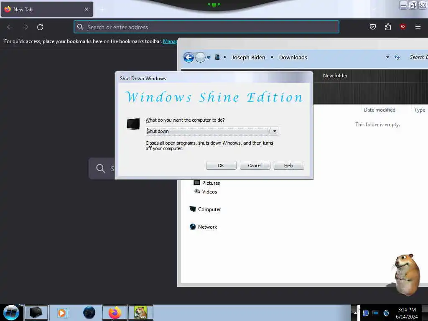Viewport: 428px width, 321px height.
Task: Click the Manage bookmarks link
Action: click(x=170, y=41)
